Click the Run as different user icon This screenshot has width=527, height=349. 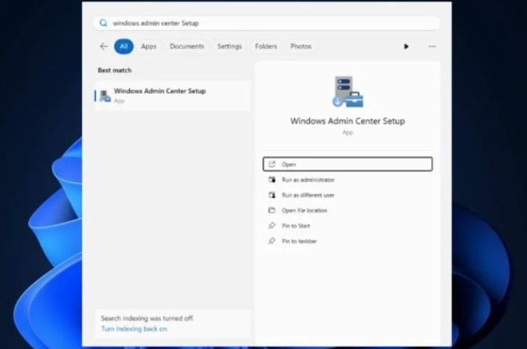pos(272,195)
